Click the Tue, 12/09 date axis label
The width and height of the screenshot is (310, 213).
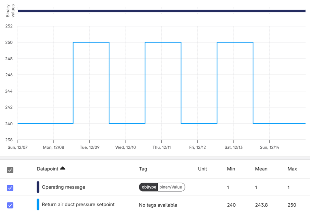click(90, 147)
